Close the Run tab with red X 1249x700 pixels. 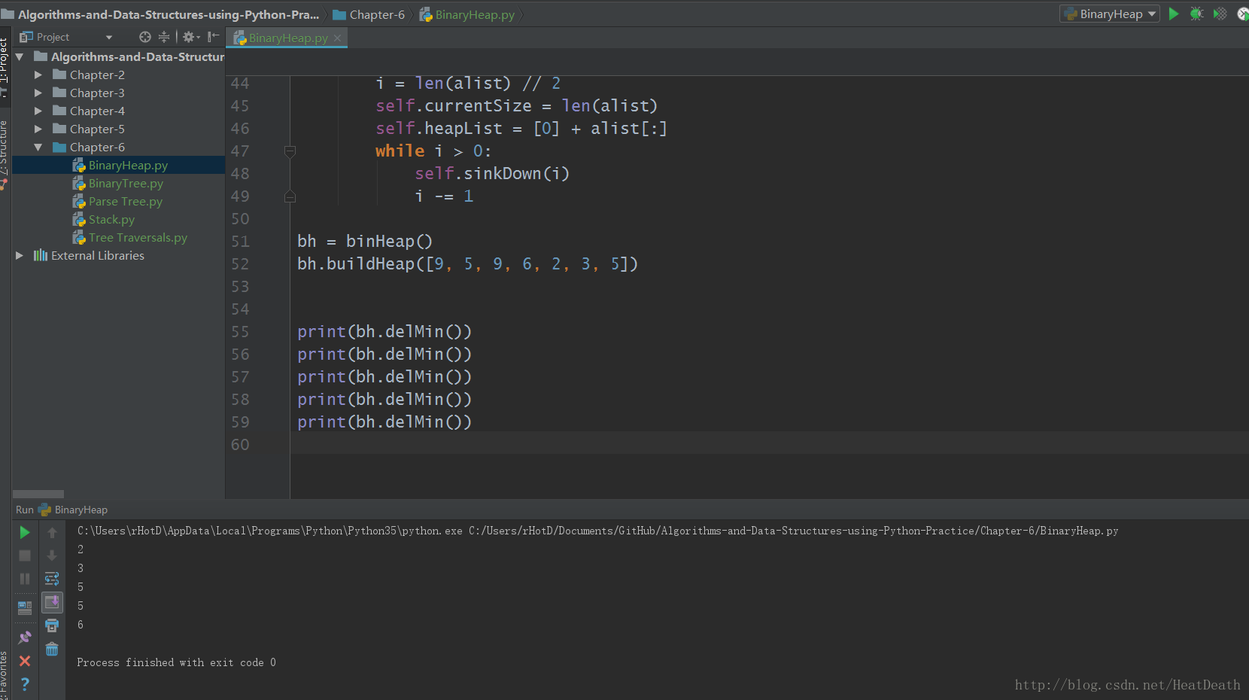tap(25, 661)
